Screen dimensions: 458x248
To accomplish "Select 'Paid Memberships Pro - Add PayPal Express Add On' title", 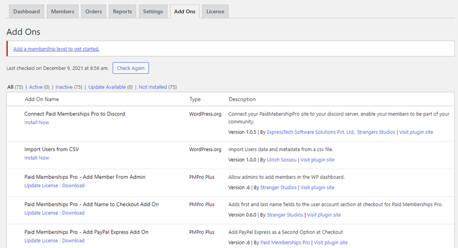I will [x=86, y=232].
